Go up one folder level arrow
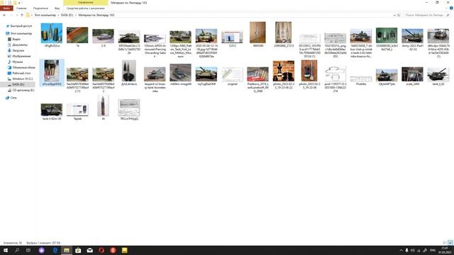The image size is (454, 255). pyautogui.click(x=22, y=15)
